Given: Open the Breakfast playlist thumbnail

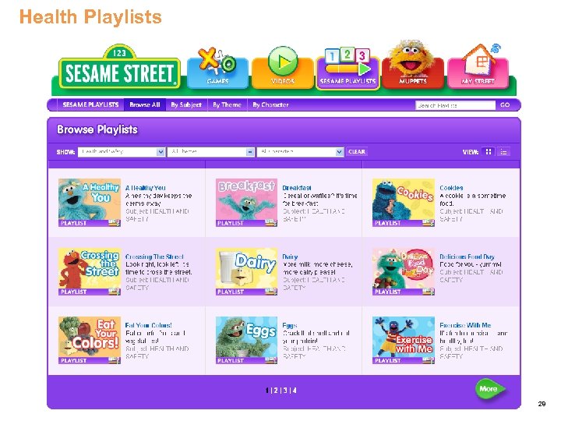Looking at the screenshot, I should 246,203.
